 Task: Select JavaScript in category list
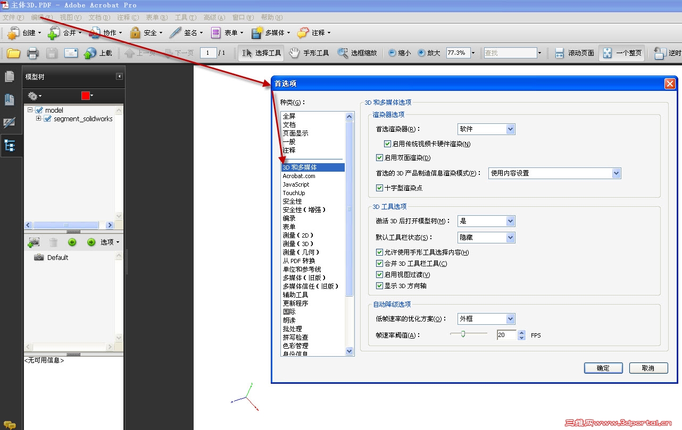coord(313,184)
